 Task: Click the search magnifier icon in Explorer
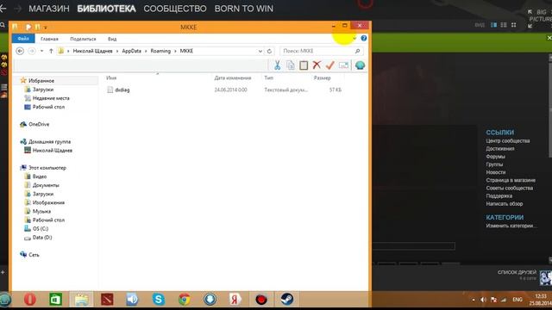point(357,51)
